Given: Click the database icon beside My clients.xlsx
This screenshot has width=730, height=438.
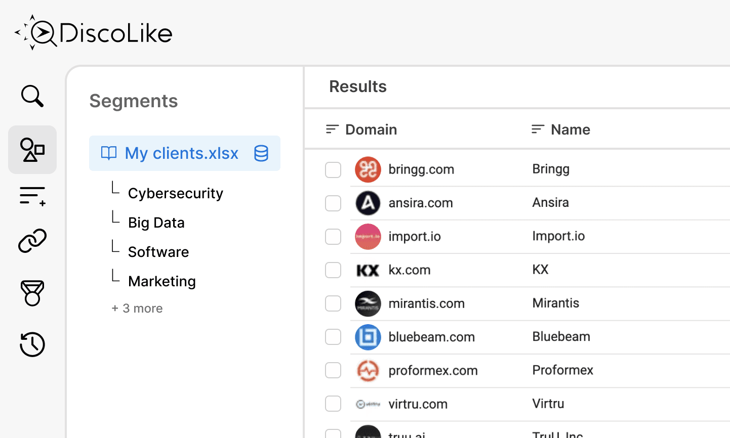Looking at the screenshot, I should pyautogui.click(x=261, y=153).
